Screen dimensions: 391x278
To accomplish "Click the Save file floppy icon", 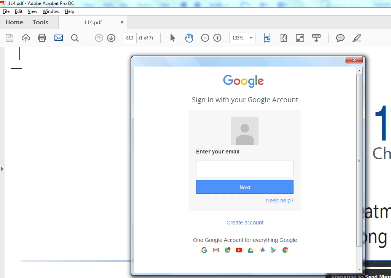I will [x=10, y=38].
